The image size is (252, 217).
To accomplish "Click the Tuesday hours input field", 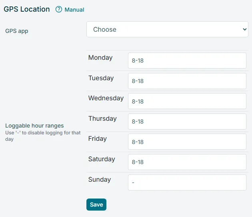I will (x=187, y=81).
